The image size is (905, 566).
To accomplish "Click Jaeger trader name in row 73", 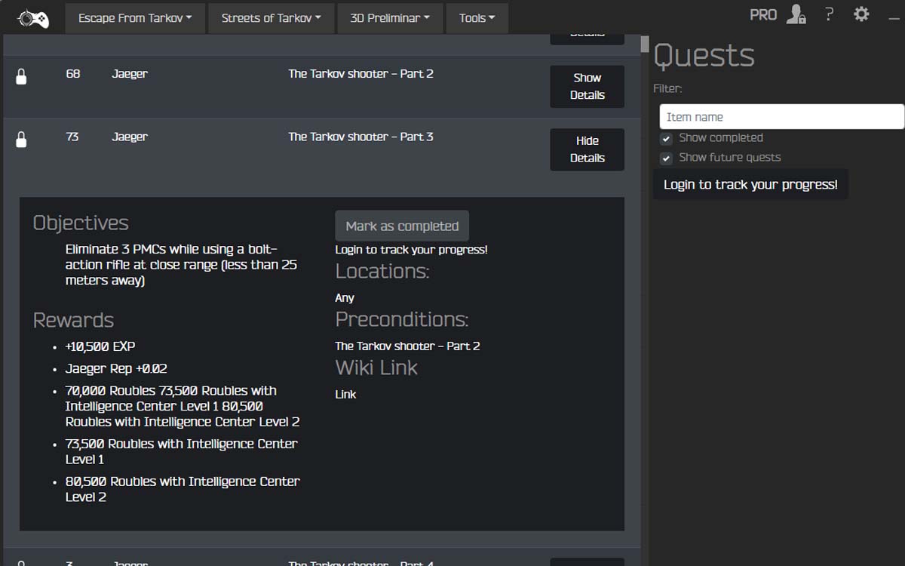I will click(130, 137).
